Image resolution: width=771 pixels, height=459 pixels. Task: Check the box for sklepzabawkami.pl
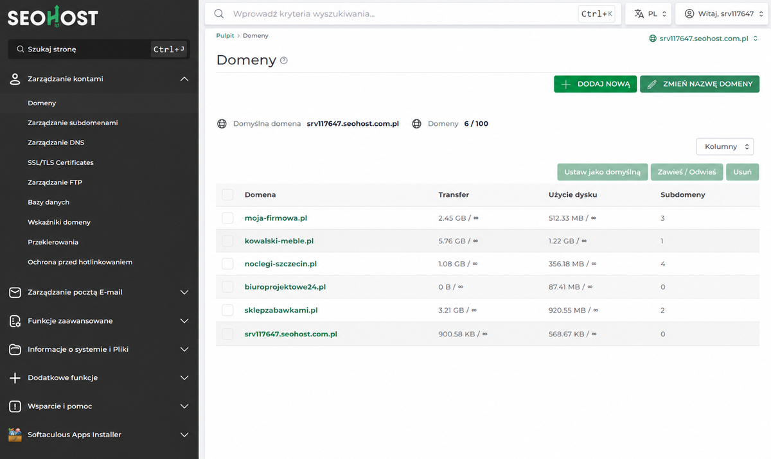point(227,310)
